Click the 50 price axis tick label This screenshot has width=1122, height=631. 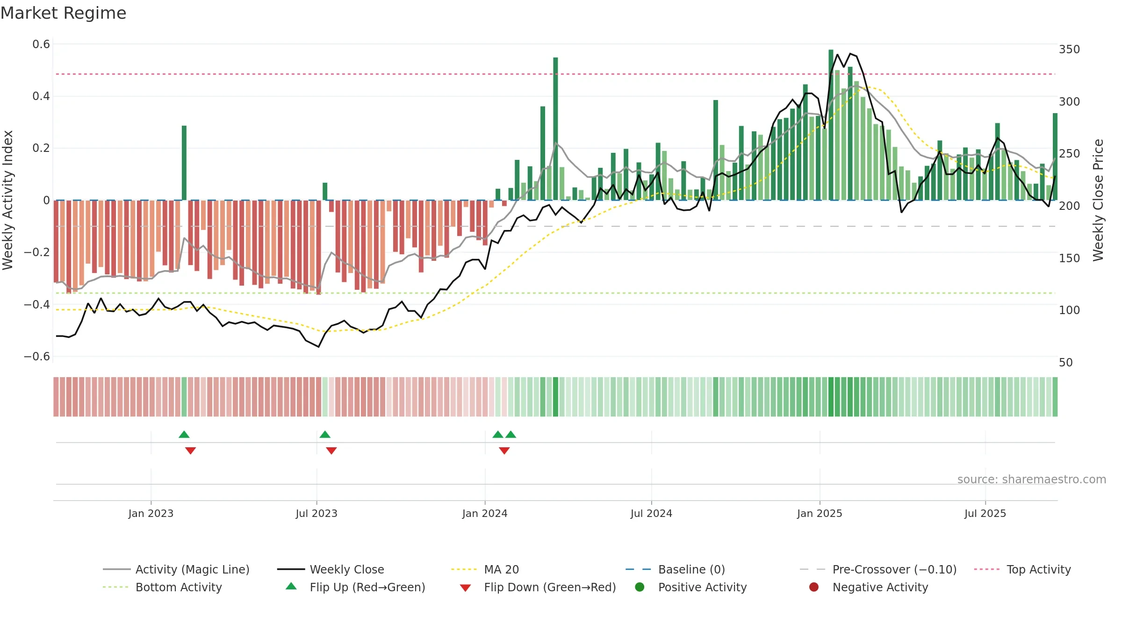pyautogui.click(x=1065, y=363)
